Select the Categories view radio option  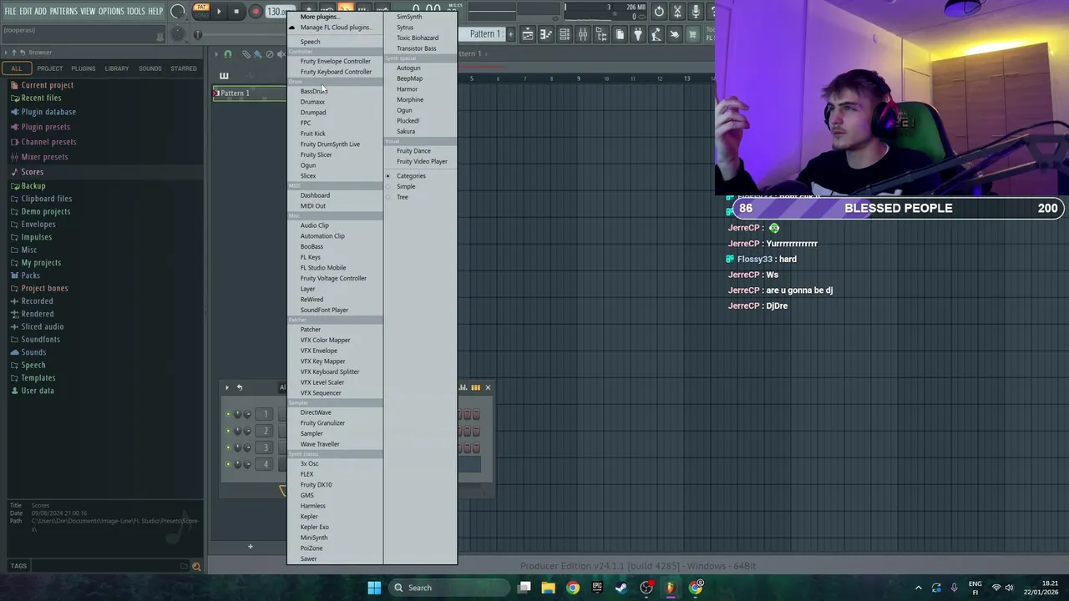[411, 176]
